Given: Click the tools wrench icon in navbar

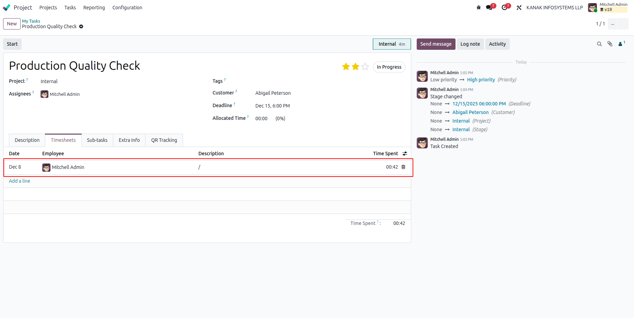Looking at the screenshot, I should 519,8.
